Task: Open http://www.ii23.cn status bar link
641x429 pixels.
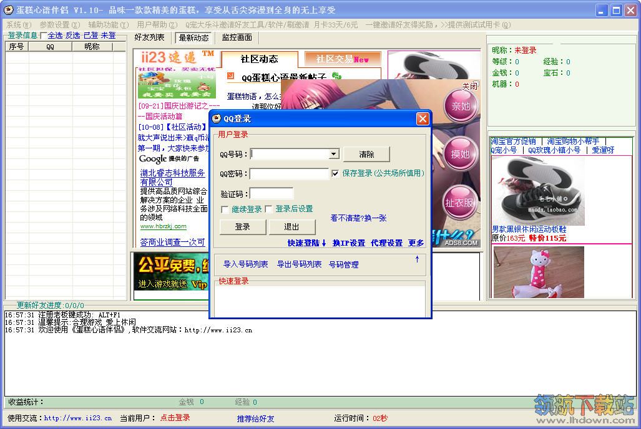Action: [x=77, y=418]
